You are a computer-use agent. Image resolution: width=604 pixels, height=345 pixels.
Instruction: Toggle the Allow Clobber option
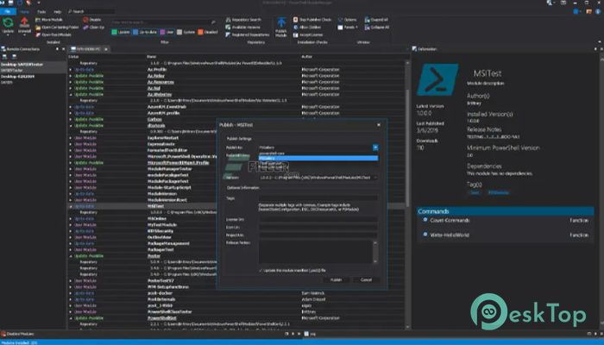pyautogui.click(x=307, y=28)
